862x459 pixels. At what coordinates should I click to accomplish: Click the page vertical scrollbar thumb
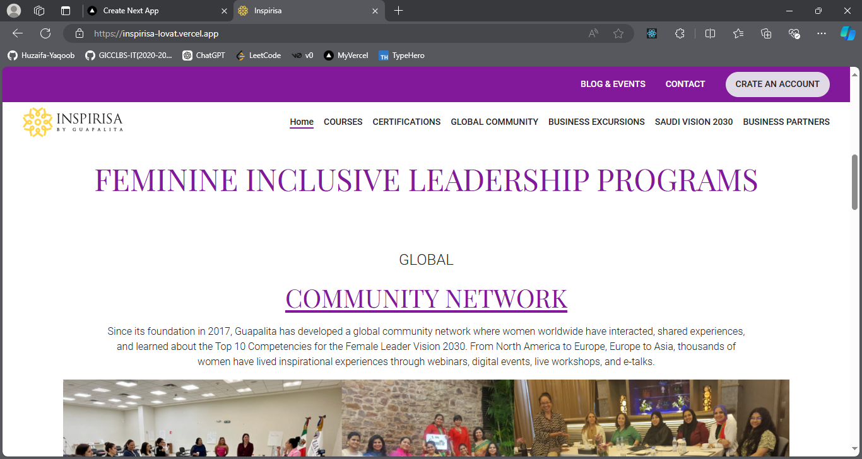click(855, 182)
